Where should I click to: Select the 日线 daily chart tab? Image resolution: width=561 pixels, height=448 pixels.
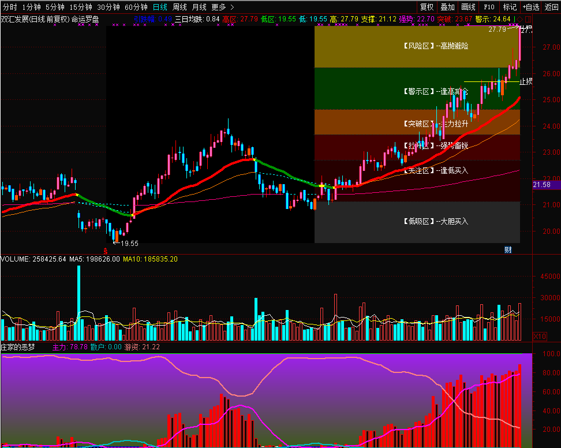pos(160,7)
